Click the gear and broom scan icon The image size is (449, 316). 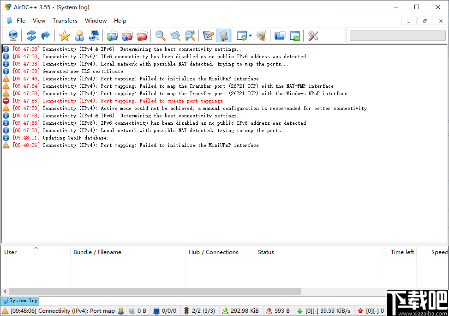[261, 36]
